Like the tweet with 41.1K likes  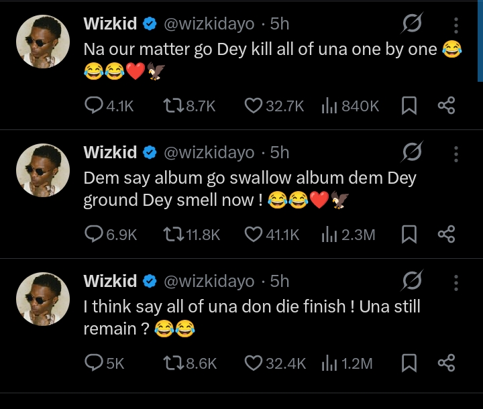(253, 234)
